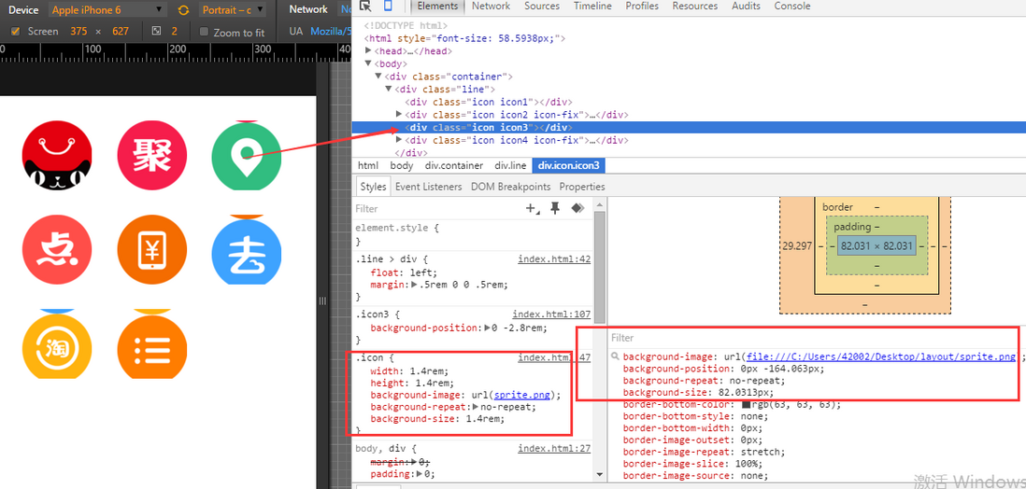1026x489 pixels.
Task: Click the animation diamond icon in Styles toolbar
Action: click(x=577, y=208)
